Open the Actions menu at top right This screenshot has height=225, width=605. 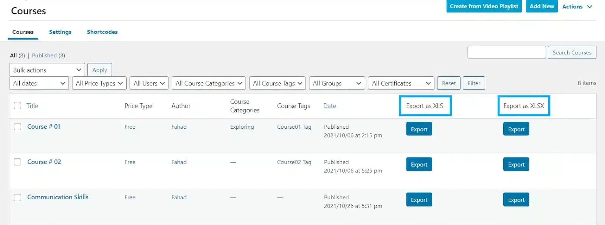click(577, 6)
